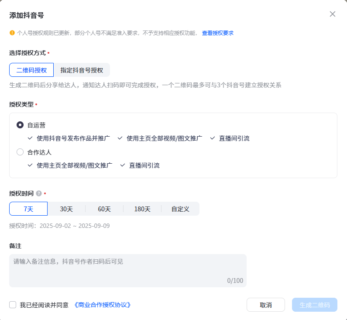Screen dimensions: 347x320
Task: Select the 180天 authorization duration
Action: pos(142,209)
